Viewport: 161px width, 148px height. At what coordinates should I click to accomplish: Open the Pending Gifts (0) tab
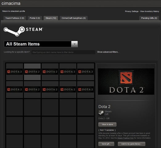pos(149,18)
